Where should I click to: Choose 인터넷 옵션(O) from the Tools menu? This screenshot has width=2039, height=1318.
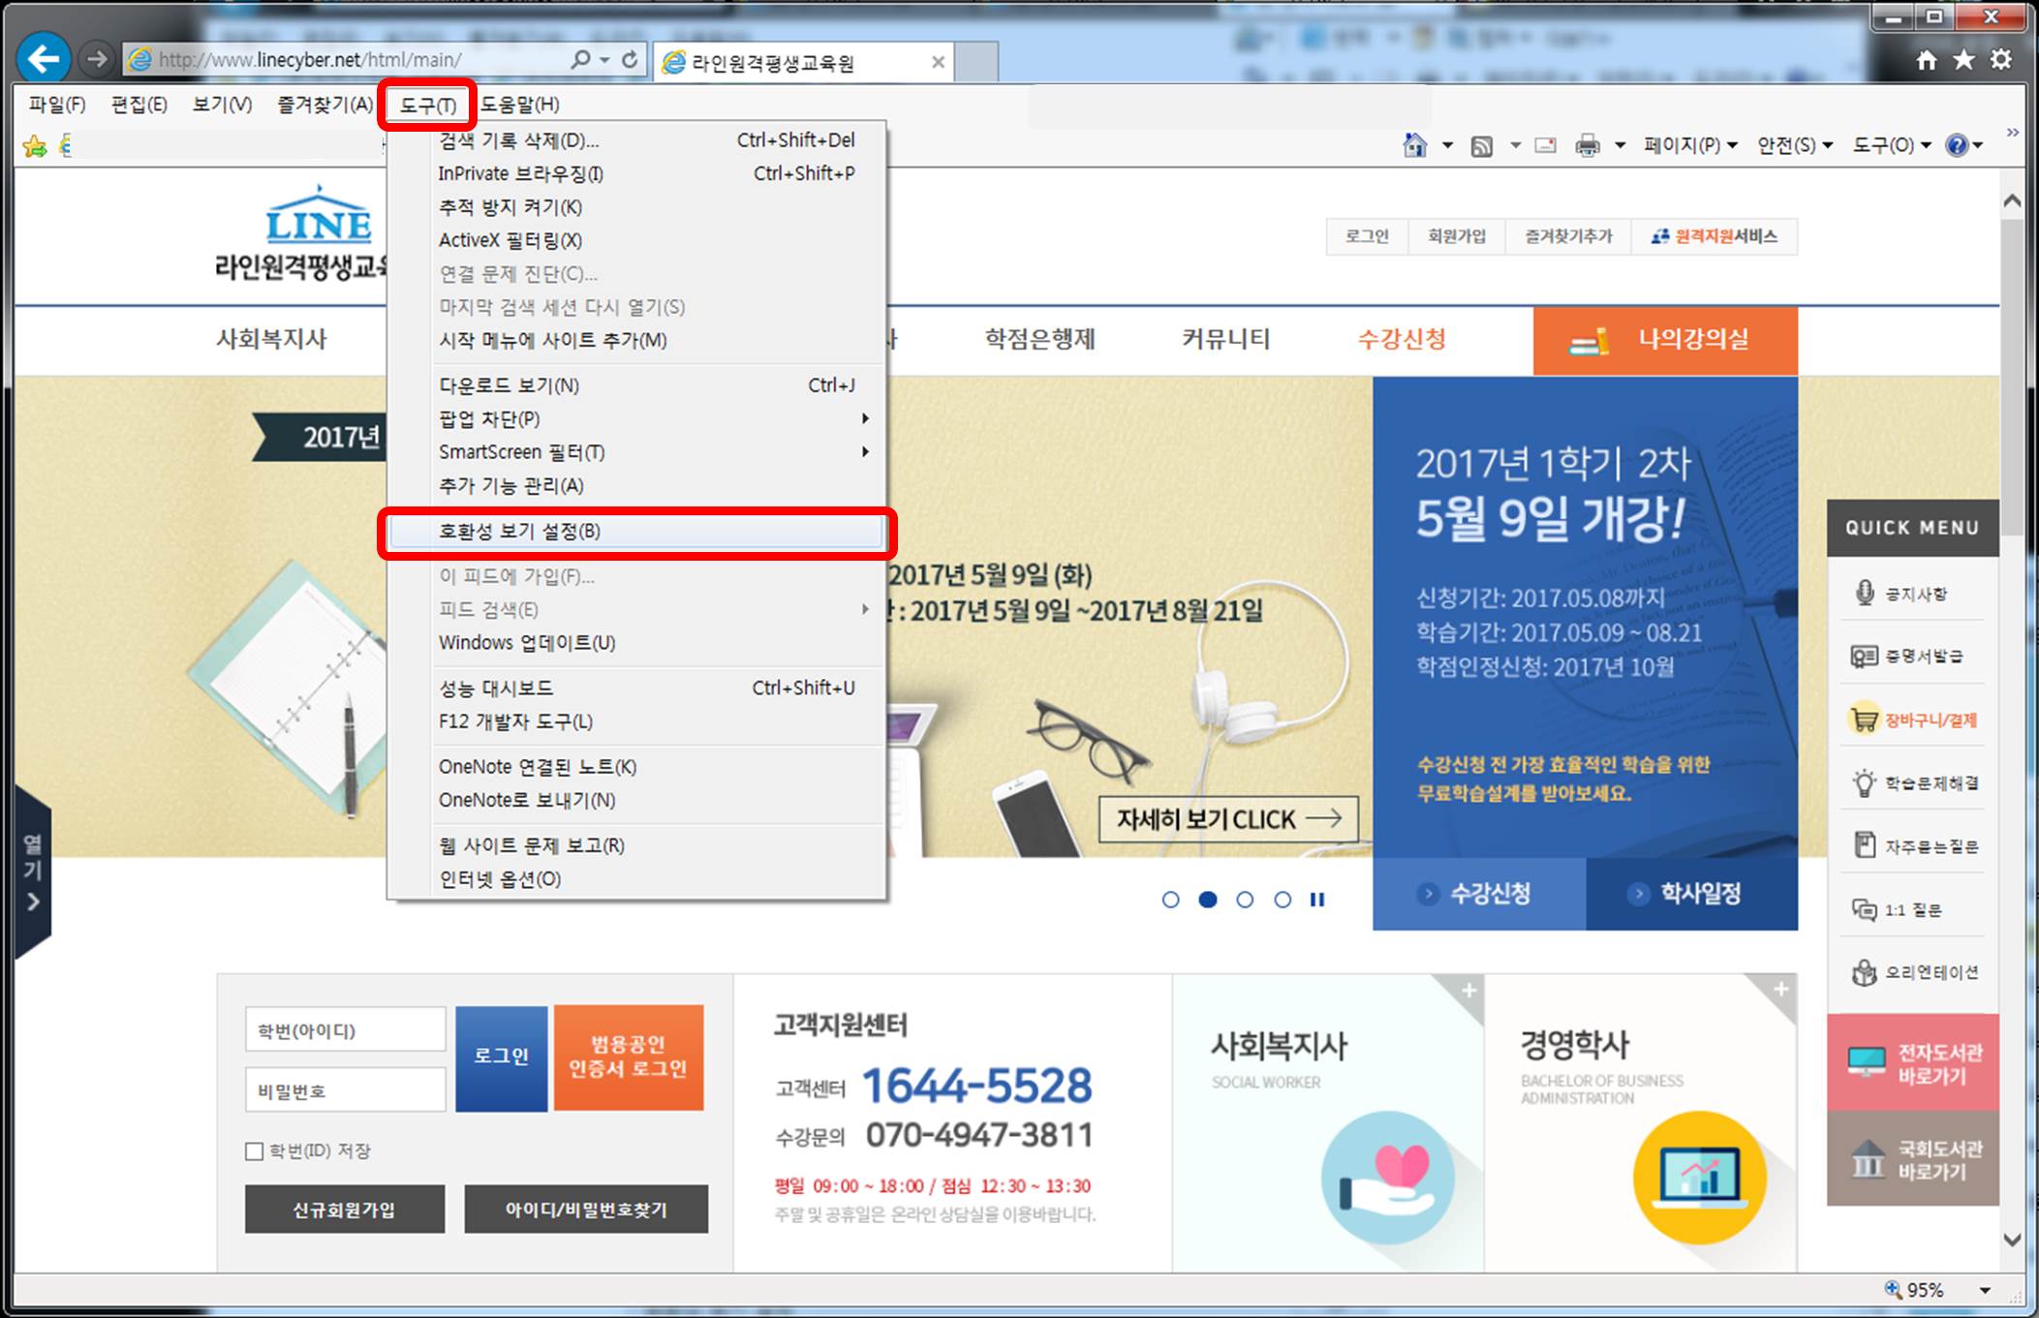pos(500,879)
